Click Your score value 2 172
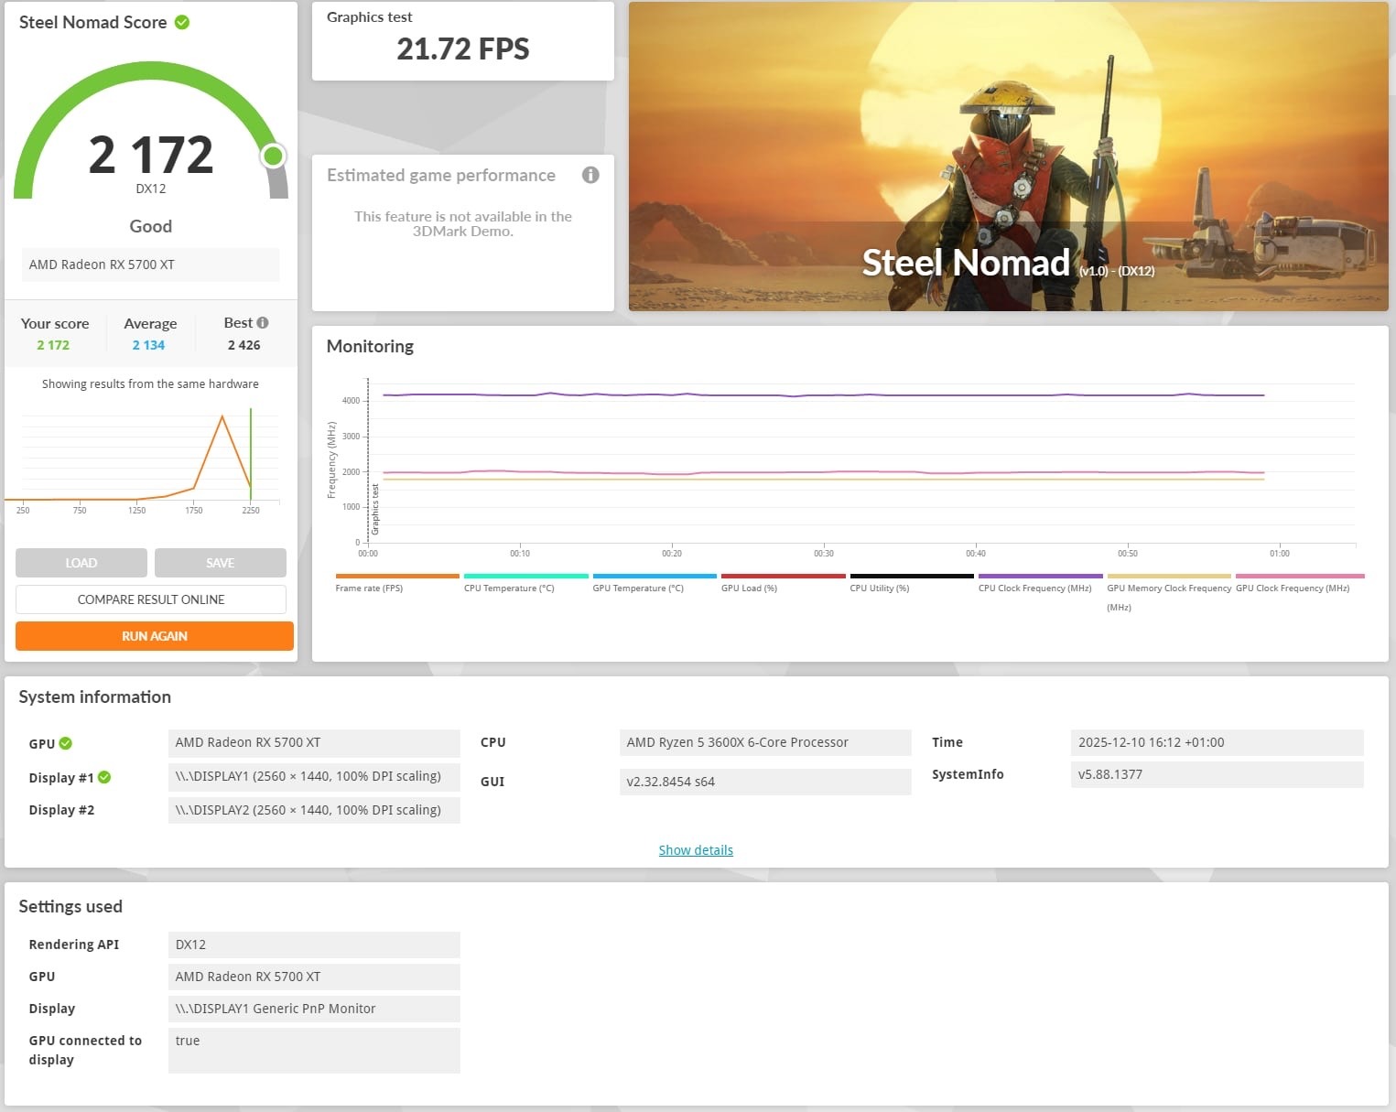The image size is (1396, 1112). (x=53, y=345)
